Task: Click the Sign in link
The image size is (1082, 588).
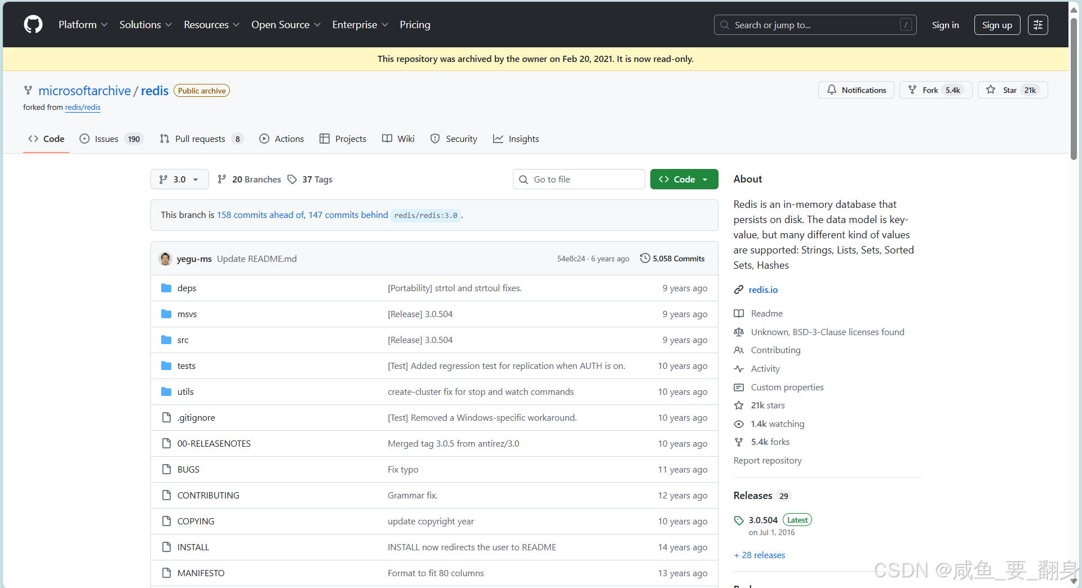Action: [945, 25]
